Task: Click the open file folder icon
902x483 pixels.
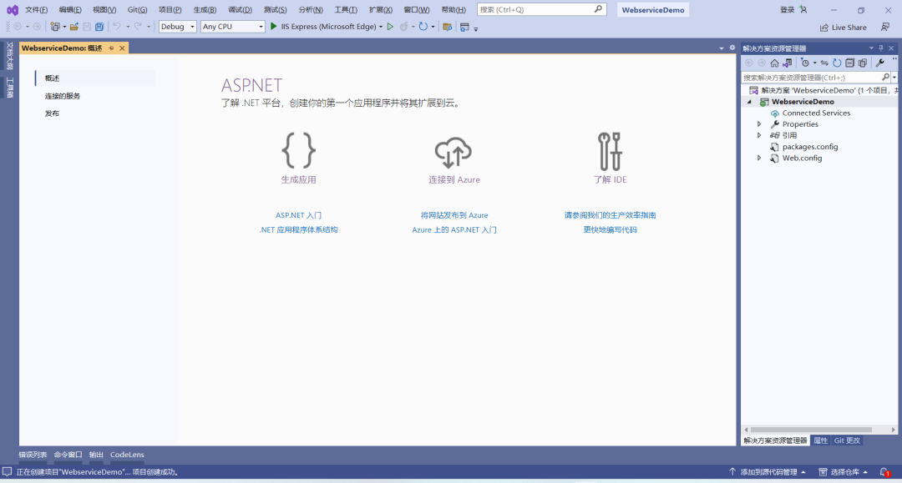Action: click(74, 27)
